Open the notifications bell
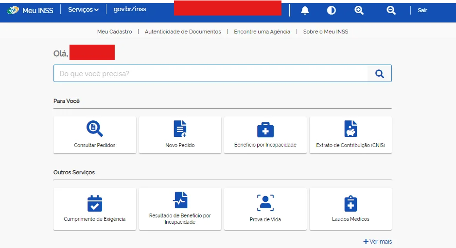The height and width of the screenshot is (248, 456). coord(305,11)
